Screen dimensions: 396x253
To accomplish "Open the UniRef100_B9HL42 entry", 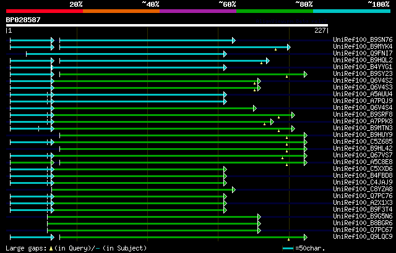I will pos(363,149).
